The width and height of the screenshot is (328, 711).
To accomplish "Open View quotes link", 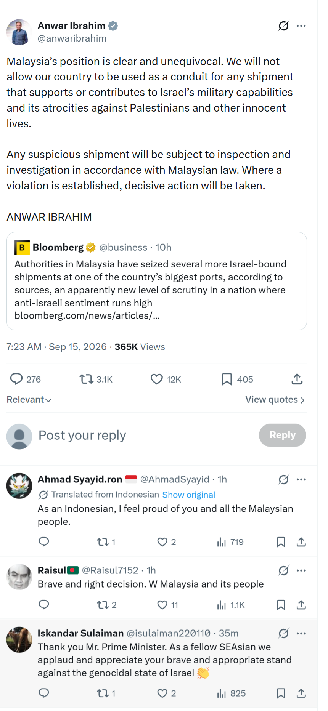I will pyautogui.click(x=275, y=400).
